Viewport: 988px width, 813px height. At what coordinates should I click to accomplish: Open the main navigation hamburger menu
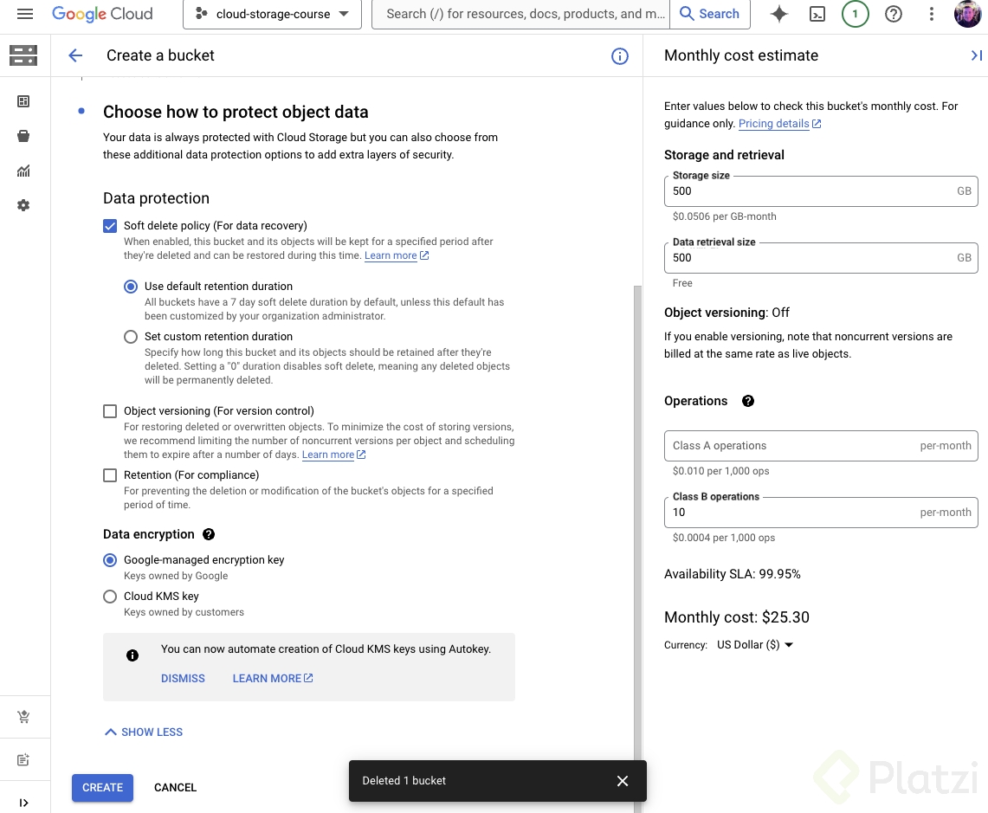(25, 14)
